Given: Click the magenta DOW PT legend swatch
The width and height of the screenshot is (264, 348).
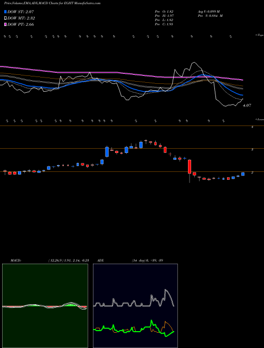Looking at the screenshot, I should coord(6,24).
